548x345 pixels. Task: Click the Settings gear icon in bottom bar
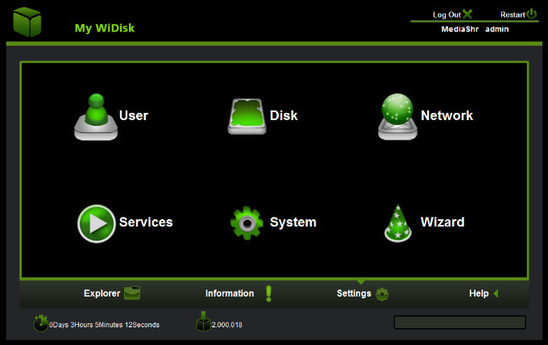pyautogui.click(x=382, y=294)
